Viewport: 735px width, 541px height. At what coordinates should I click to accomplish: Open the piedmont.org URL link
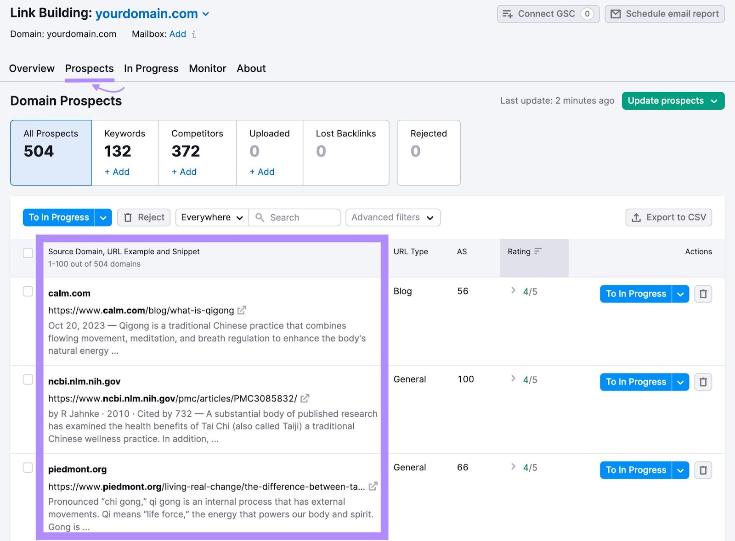[207, 487]
